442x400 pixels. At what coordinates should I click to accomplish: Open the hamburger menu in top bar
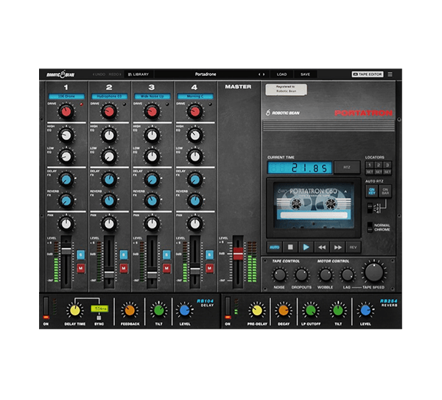[390, 74]
